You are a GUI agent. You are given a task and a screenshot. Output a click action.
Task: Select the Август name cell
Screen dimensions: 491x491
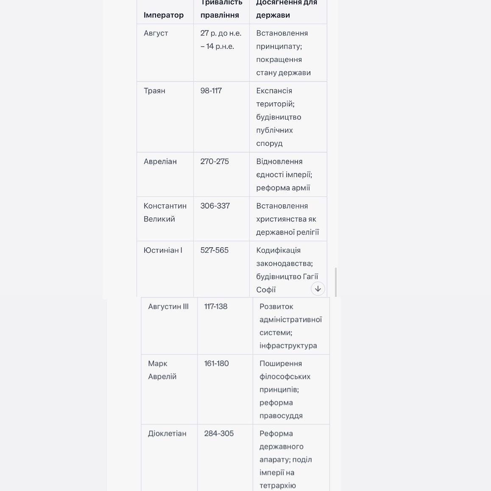pos(156,33)
